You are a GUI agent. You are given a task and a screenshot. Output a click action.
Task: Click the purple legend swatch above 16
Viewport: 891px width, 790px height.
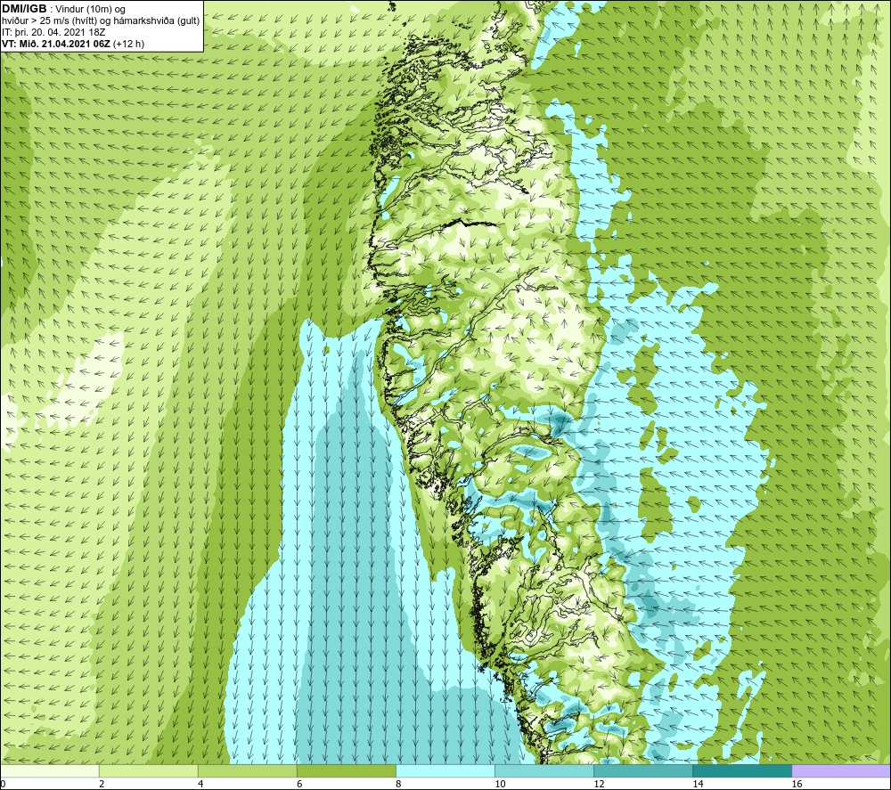pyautogui.click(x=841, y=770)
